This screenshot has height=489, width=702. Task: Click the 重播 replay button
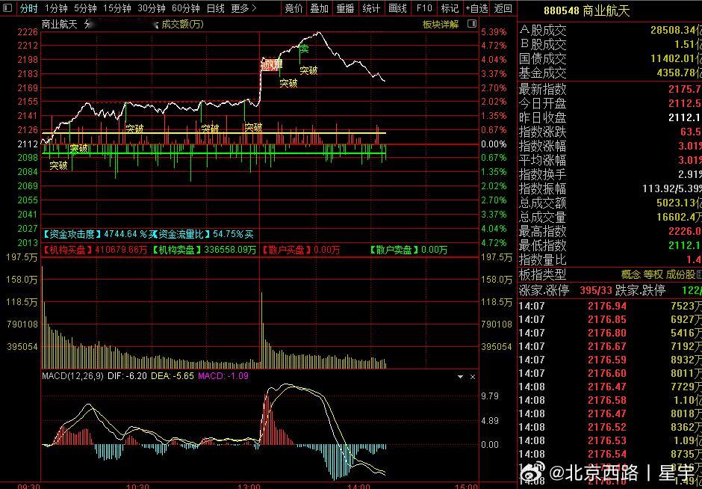click(x=345, y=8)
